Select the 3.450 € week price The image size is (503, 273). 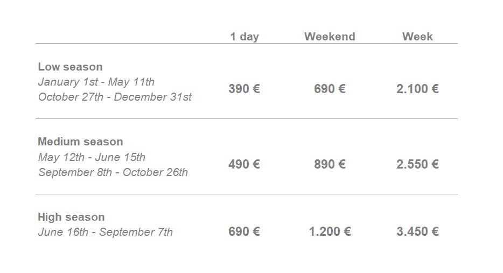click(x=417, y=232)
